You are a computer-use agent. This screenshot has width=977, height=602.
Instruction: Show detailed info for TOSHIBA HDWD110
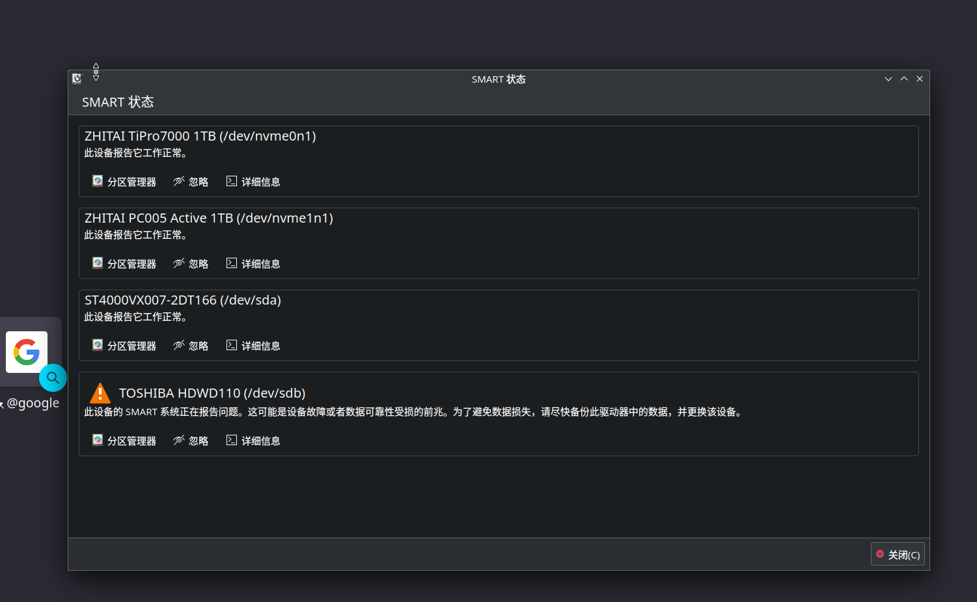(x=253, y=441)
